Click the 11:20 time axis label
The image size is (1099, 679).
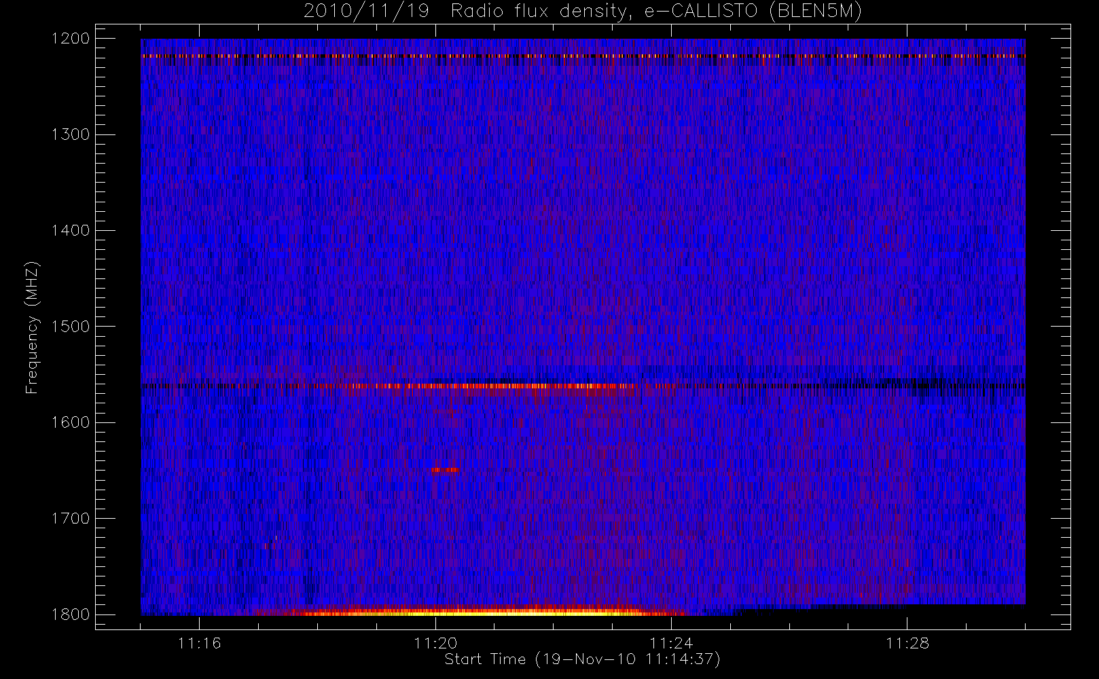[435, 643]
